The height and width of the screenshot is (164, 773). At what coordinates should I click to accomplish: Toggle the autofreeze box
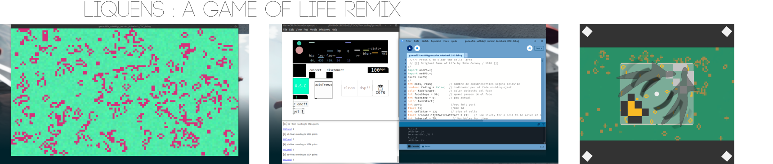323,90
